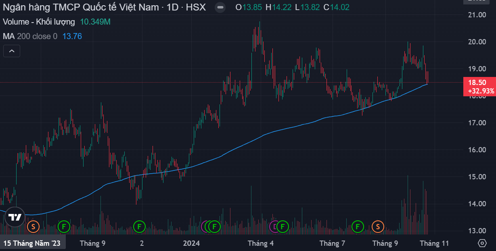Click the 15.00 price axis label

(x=476, y=177)
